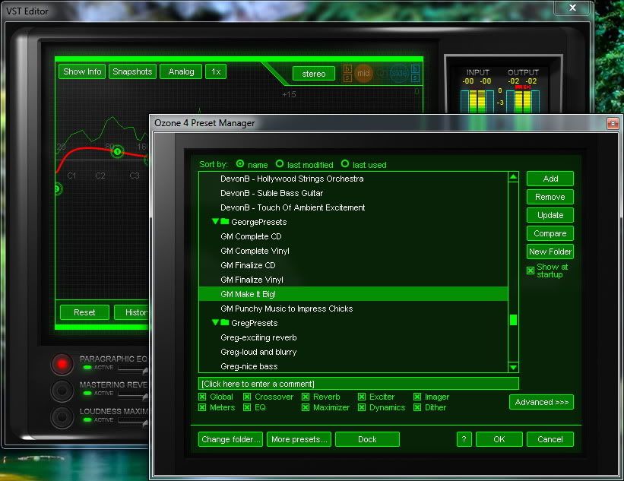Confirm with the OK button
Viewport: 624px width, 481px height.
coord(499,439)
